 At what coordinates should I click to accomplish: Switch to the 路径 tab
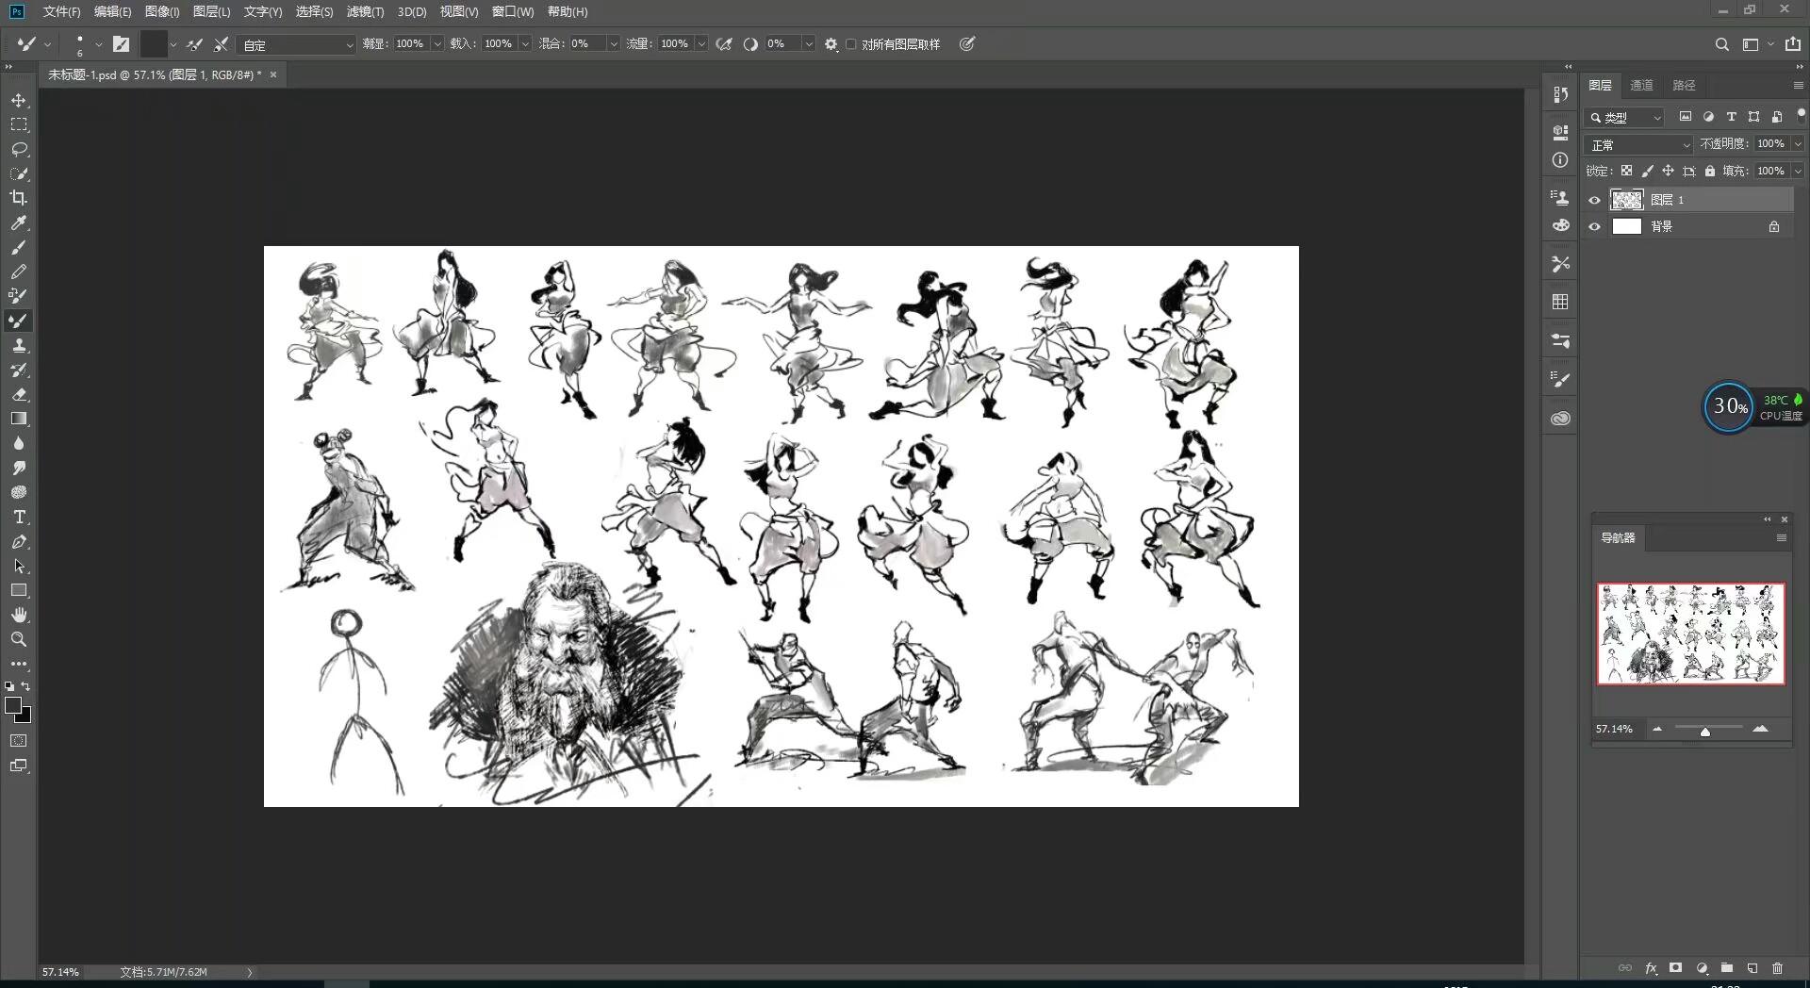click(1684, 85)
